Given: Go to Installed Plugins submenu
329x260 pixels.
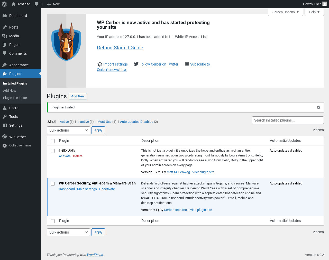Looking at the screenshot, I should point(15,83).
